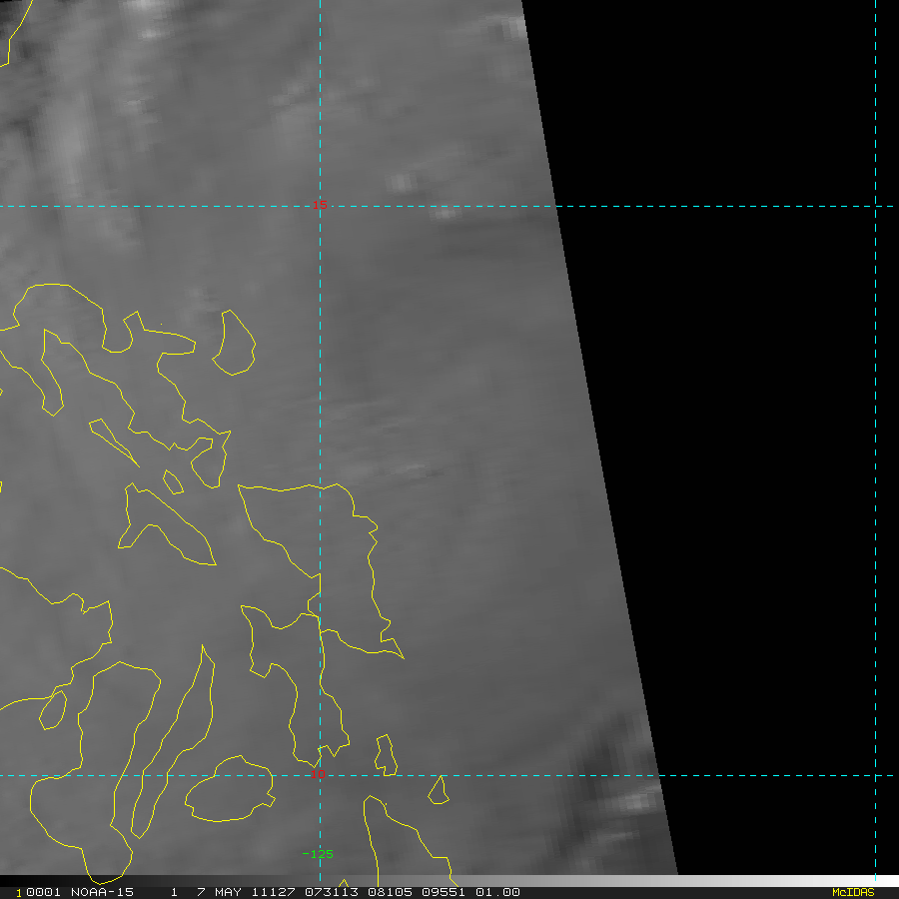The image size is (899, 899).
Task: Click the yellow McIDAS label
Action: pos(853,892)
